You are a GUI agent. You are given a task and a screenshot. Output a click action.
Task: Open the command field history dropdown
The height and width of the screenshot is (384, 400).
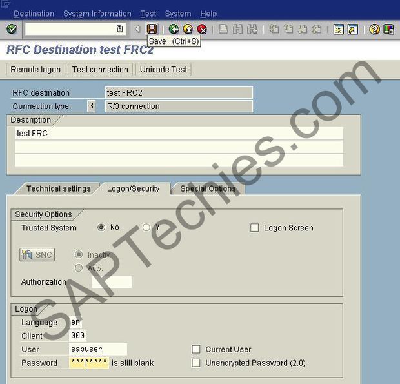pyautogui.click(x=119, y=29)
